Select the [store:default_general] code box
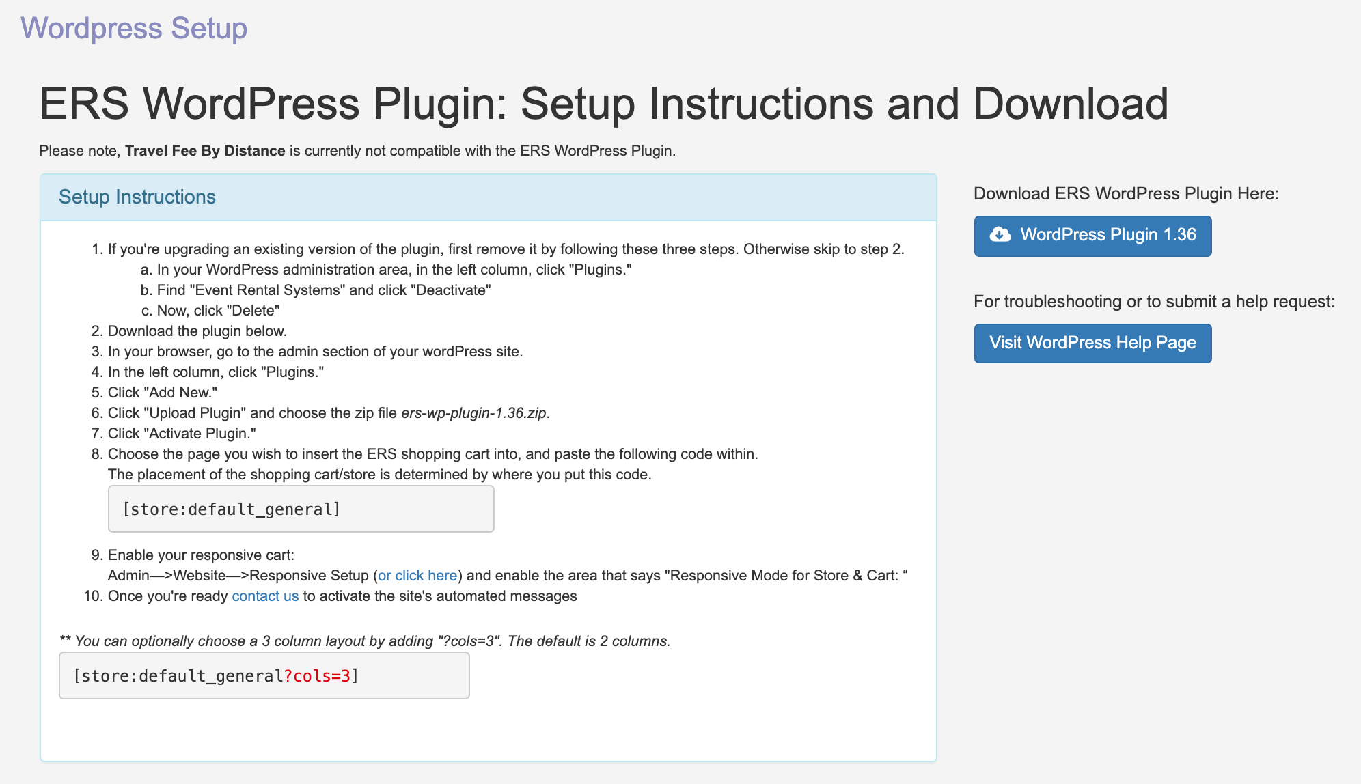The image size is (1361, 784). point(301,509)
